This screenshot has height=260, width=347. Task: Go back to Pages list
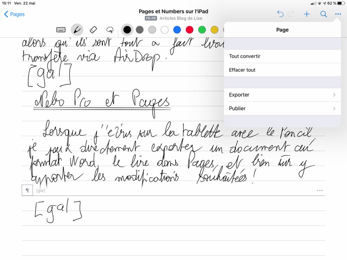[14, 14]
